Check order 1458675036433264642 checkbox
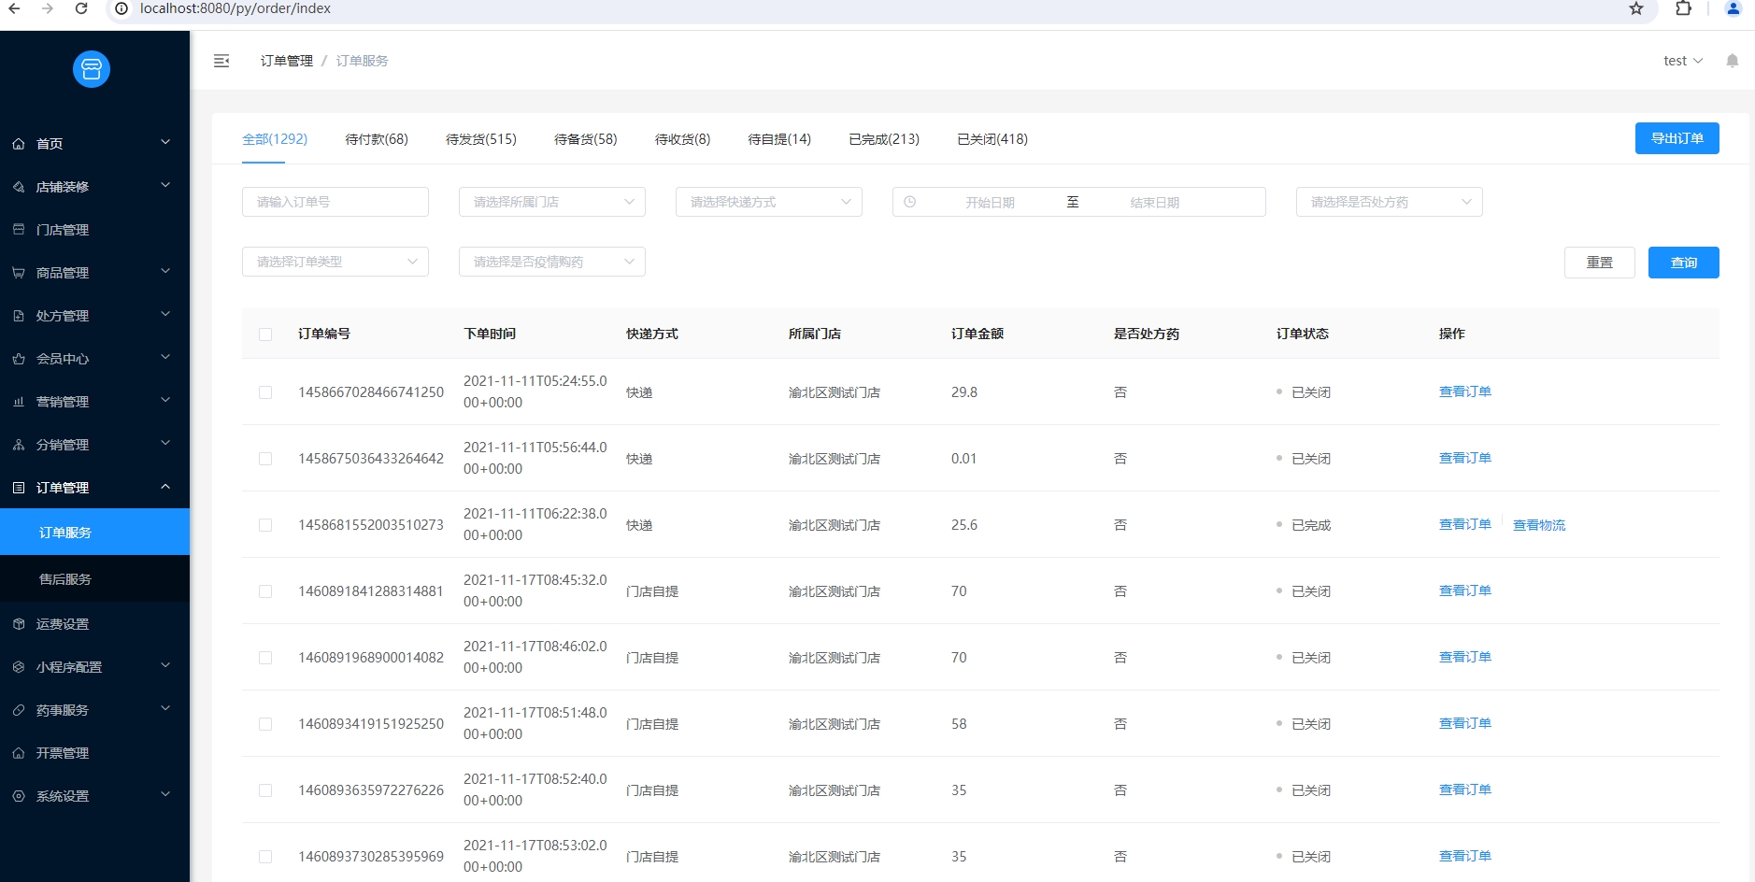 [x=265, y=459]
